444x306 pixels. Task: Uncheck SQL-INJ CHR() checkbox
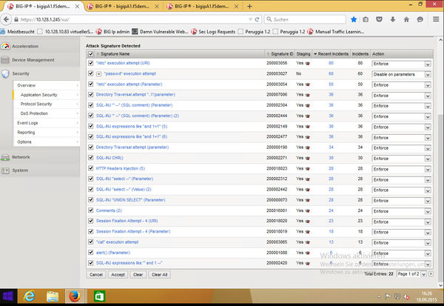point(90,158)
